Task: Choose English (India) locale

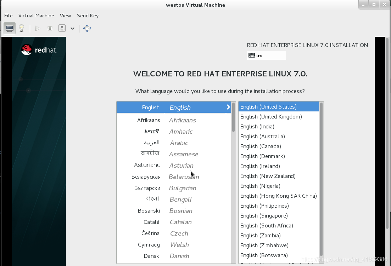Action: coord(279,127)
